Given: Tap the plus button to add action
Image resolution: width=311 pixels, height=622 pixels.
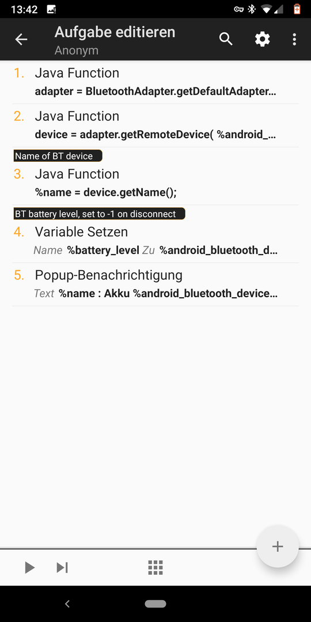Looking at the screenshot, I should [x=277, y=547].
